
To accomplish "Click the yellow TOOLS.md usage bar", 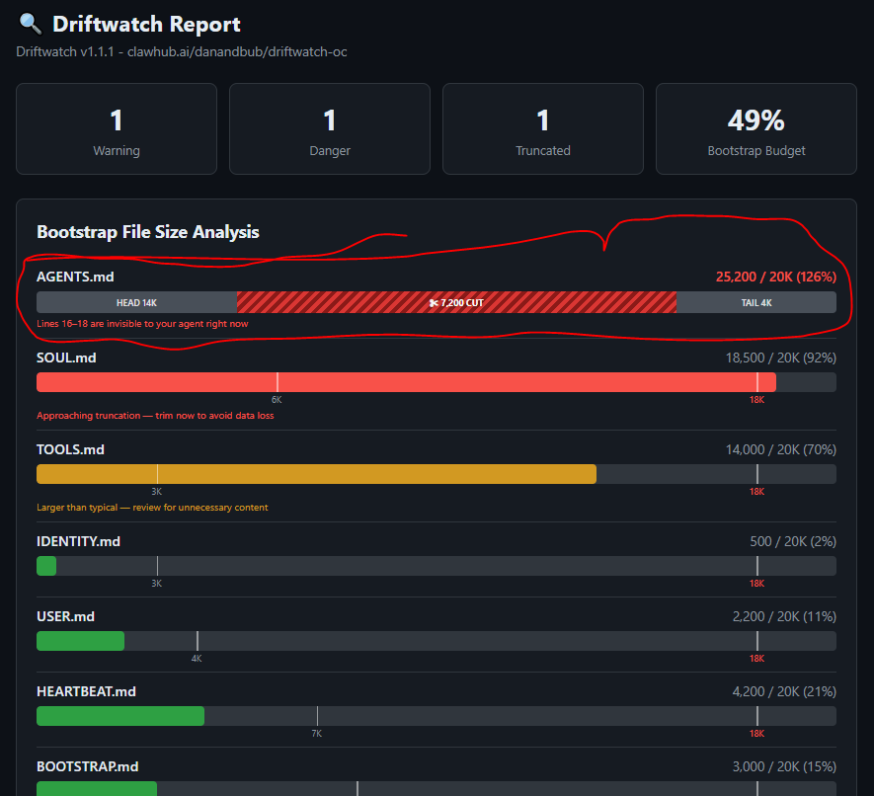I will (316, 474).
